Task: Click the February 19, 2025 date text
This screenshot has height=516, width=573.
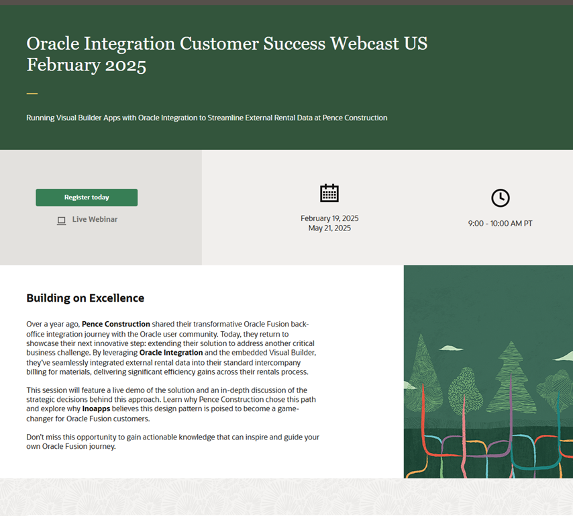Action: (x=329, y=218)
